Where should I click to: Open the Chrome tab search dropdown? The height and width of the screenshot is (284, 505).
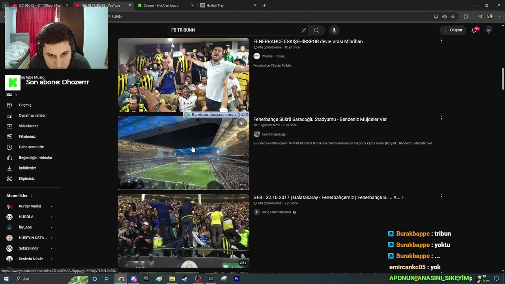point(5,5)
